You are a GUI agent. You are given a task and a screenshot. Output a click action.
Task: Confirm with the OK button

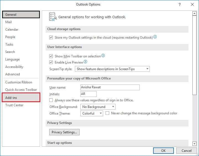click(163, 150)
